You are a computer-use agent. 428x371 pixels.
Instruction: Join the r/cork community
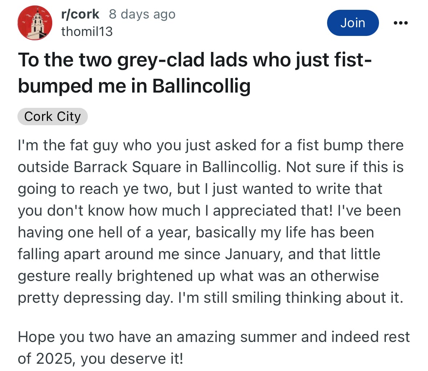pos(352,23)
